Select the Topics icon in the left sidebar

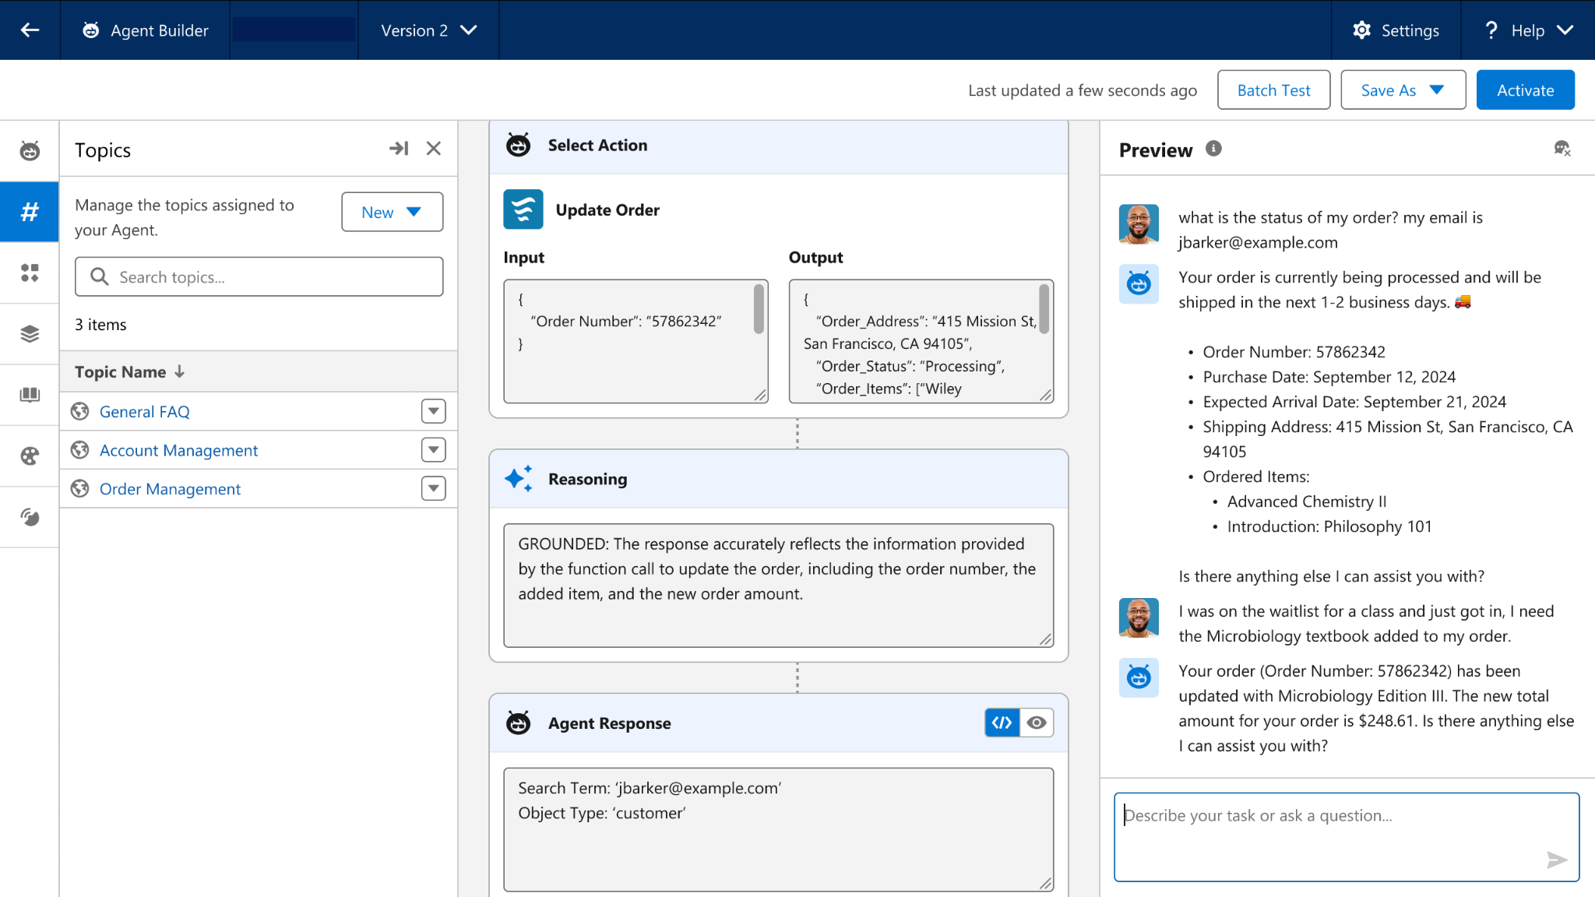[30, 211]
